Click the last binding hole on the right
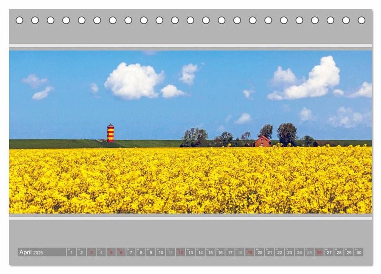381x274 pixels. tap(361, 20)
